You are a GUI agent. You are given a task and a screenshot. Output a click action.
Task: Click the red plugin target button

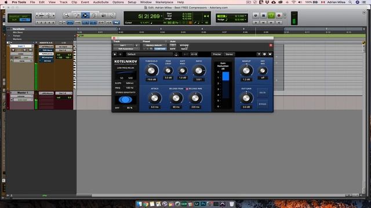(x=271, y=45)
